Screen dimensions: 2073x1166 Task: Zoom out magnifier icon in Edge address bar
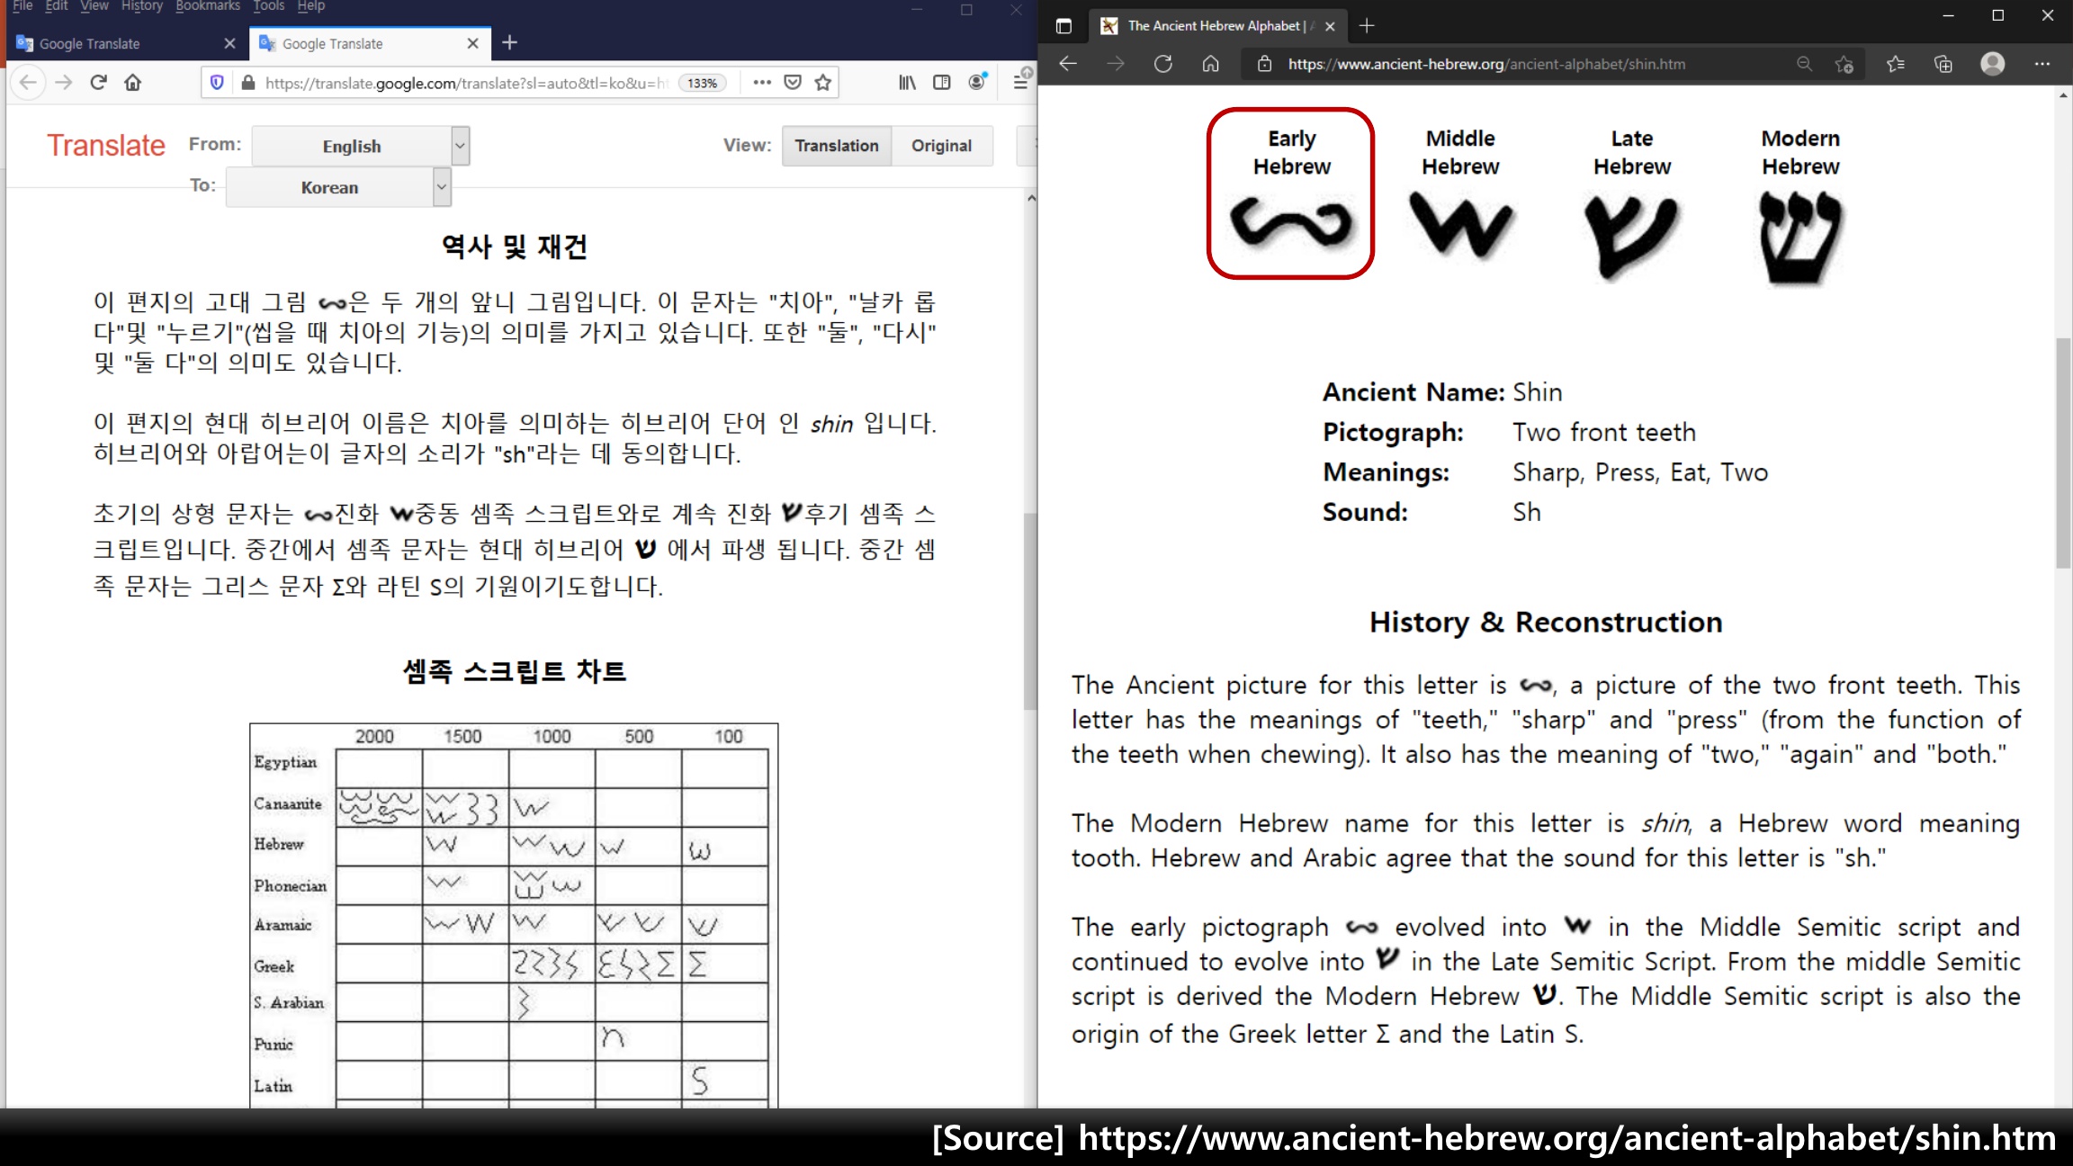[1804, 64]
